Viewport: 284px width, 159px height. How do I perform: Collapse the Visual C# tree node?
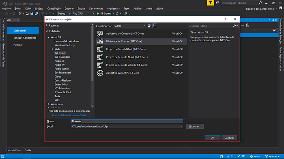tap(49, 37)
